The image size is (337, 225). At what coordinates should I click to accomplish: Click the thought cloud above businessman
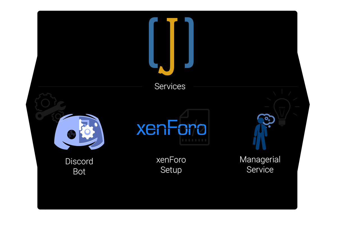pos(266,119)
